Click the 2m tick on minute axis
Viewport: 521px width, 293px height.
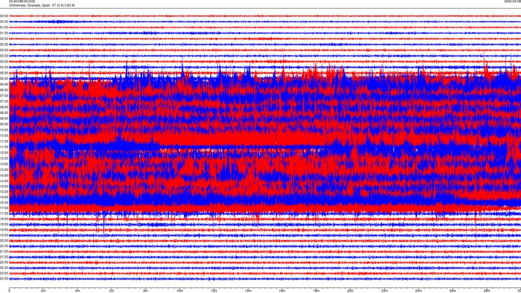pos(43,291)
